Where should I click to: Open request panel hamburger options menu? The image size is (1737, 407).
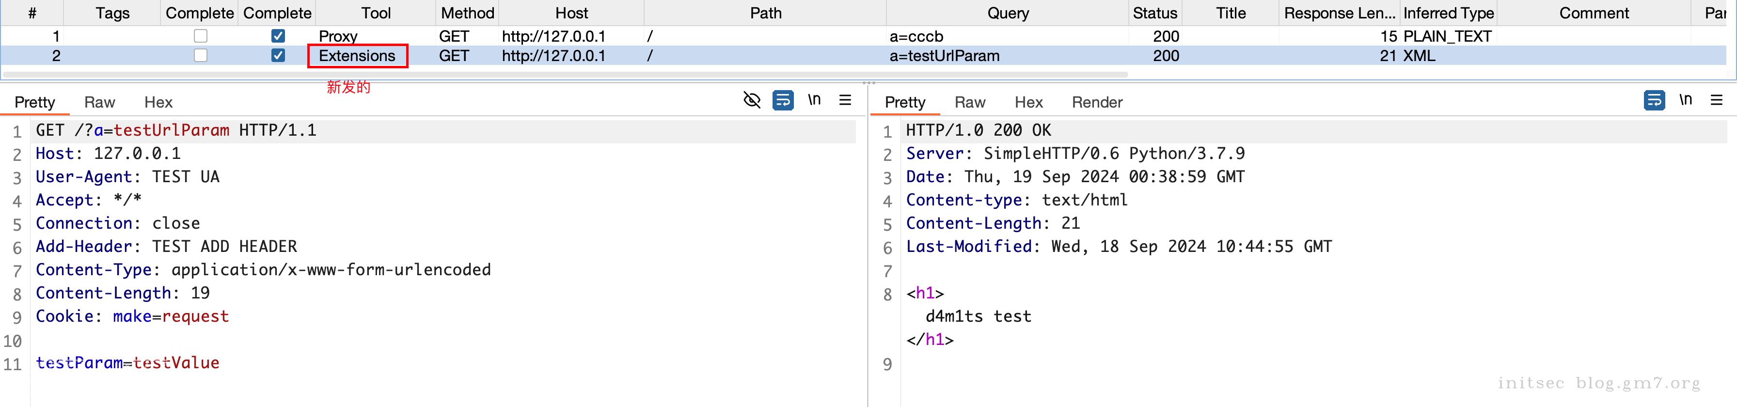click(845, 100)
